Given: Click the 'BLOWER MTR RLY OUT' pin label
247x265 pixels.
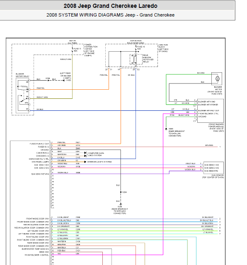Looking at the screenshot, I should 208,110.
